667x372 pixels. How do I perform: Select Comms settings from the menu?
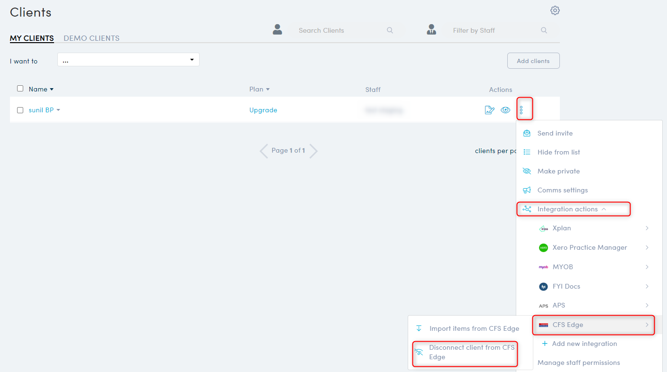[x=561, y=190]
